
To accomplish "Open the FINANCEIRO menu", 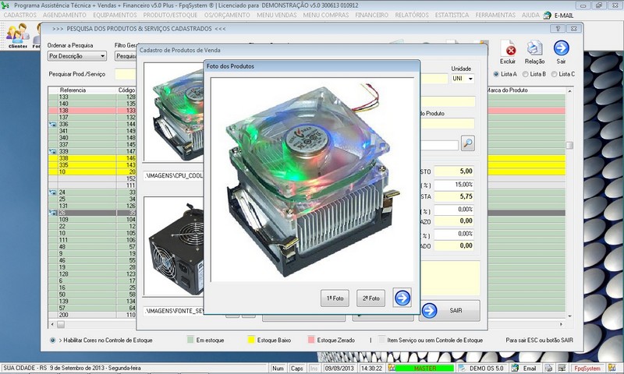I will pos(372,15).
